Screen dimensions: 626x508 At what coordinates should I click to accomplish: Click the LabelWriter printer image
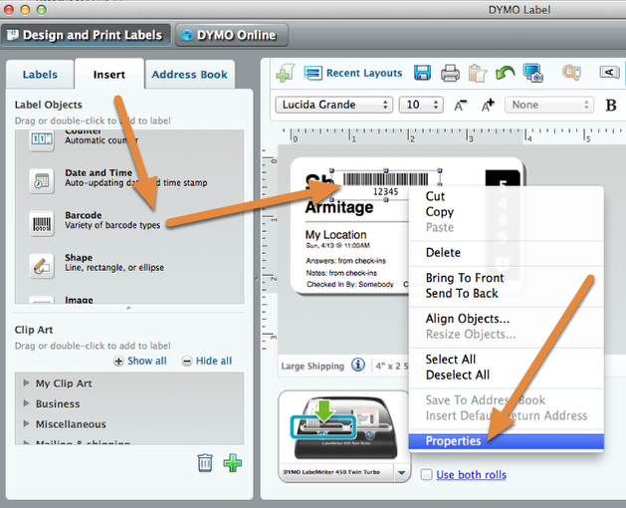pyautogui.click(x=345, y=428)
